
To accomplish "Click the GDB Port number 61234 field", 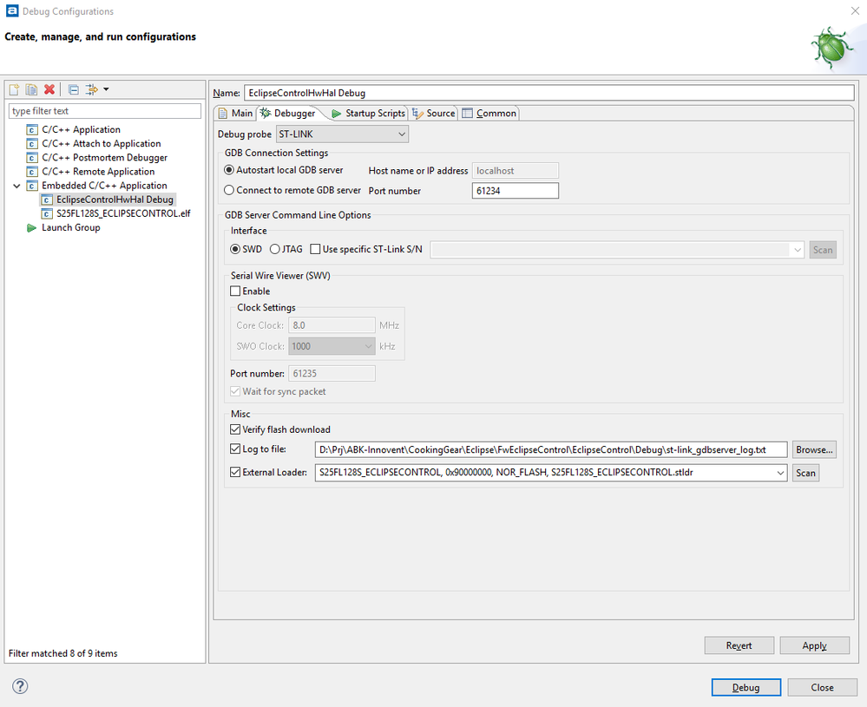I will (516, 191).
